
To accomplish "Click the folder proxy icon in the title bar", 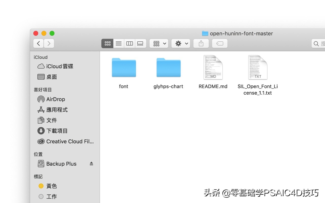I will tap(205, 33).
